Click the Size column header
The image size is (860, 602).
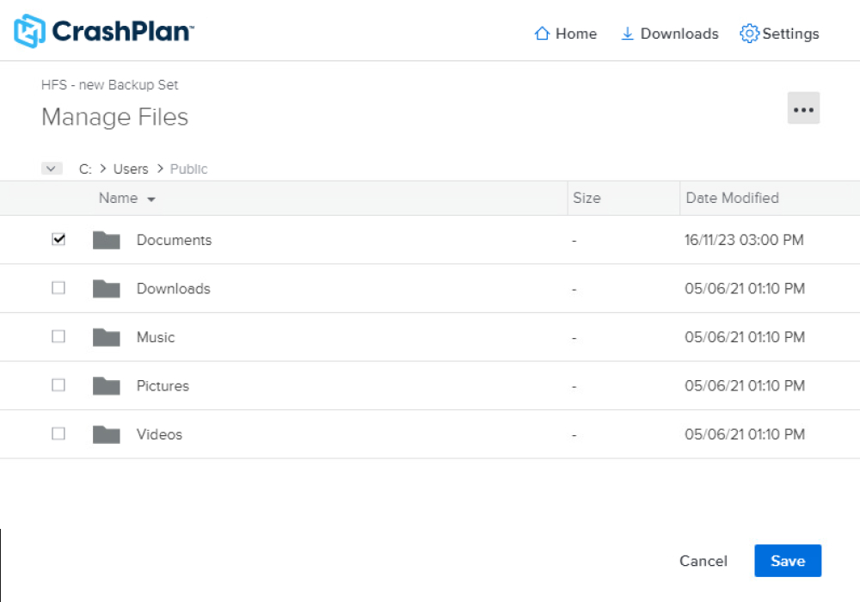(x=587, y=198)
